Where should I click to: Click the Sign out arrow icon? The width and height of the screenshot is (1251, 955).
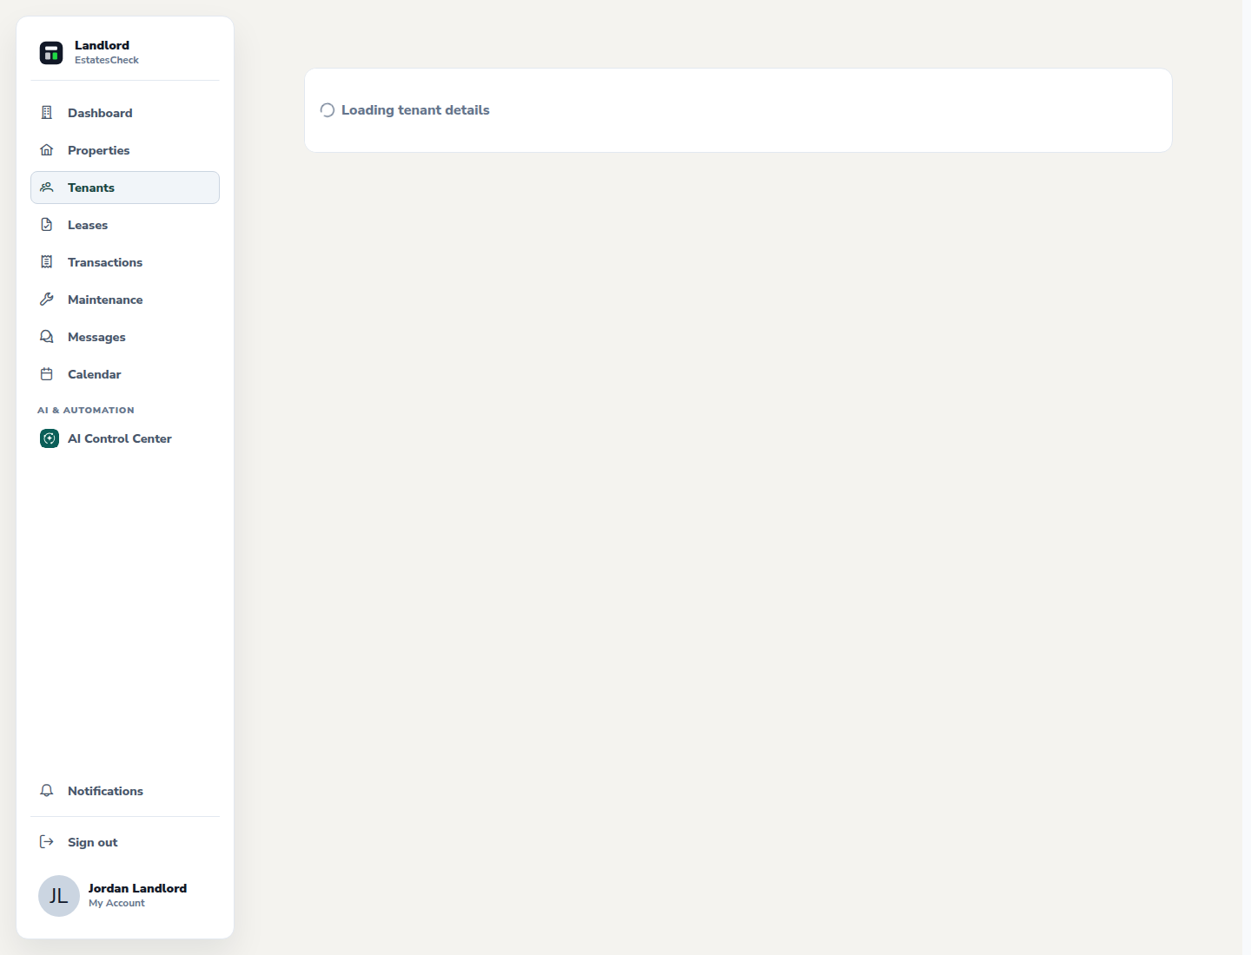(47, 842)
